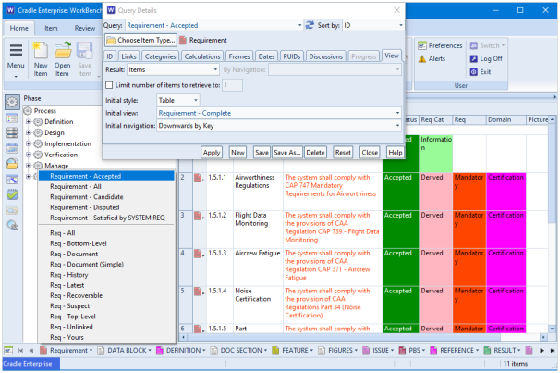This screenshot has width=560, height=373.
Task: Click the Open Item folder icon
Action: pyautogui.click(x=63, y=50)
